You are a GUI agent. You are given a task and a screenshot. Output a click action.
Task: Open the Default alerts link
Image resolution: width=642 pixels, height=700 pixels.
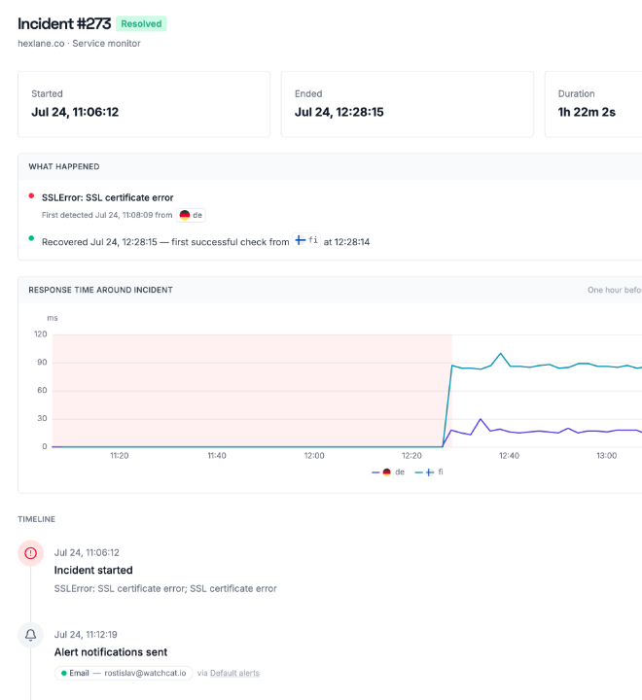(234, 673)
